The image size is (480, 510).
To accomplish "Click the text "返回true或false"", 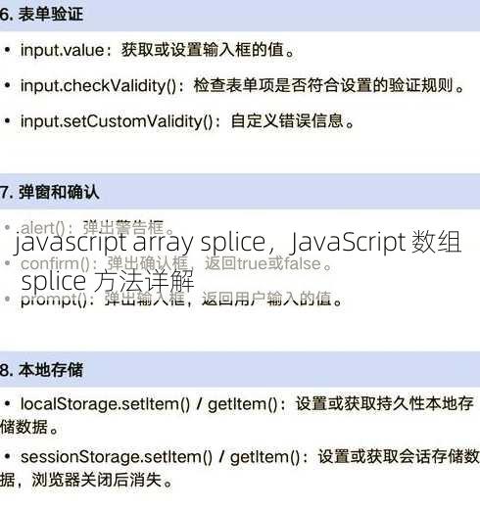I will [263, 263].
